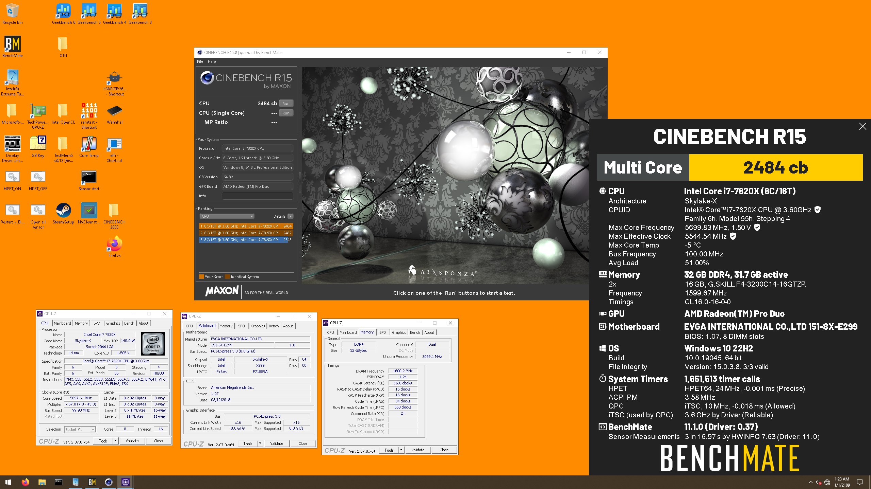Launch Geekbench 6 from the desktop
871x489 pixels.
point(64,14)
